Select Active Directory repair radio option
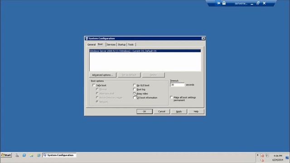290x163 pixels. (x=97, y=97)
